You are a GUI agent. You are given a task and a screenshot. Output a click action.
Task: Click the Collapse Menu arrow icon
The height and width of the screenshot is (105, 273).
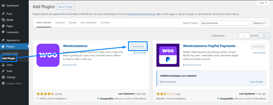(x=3, y=83)
